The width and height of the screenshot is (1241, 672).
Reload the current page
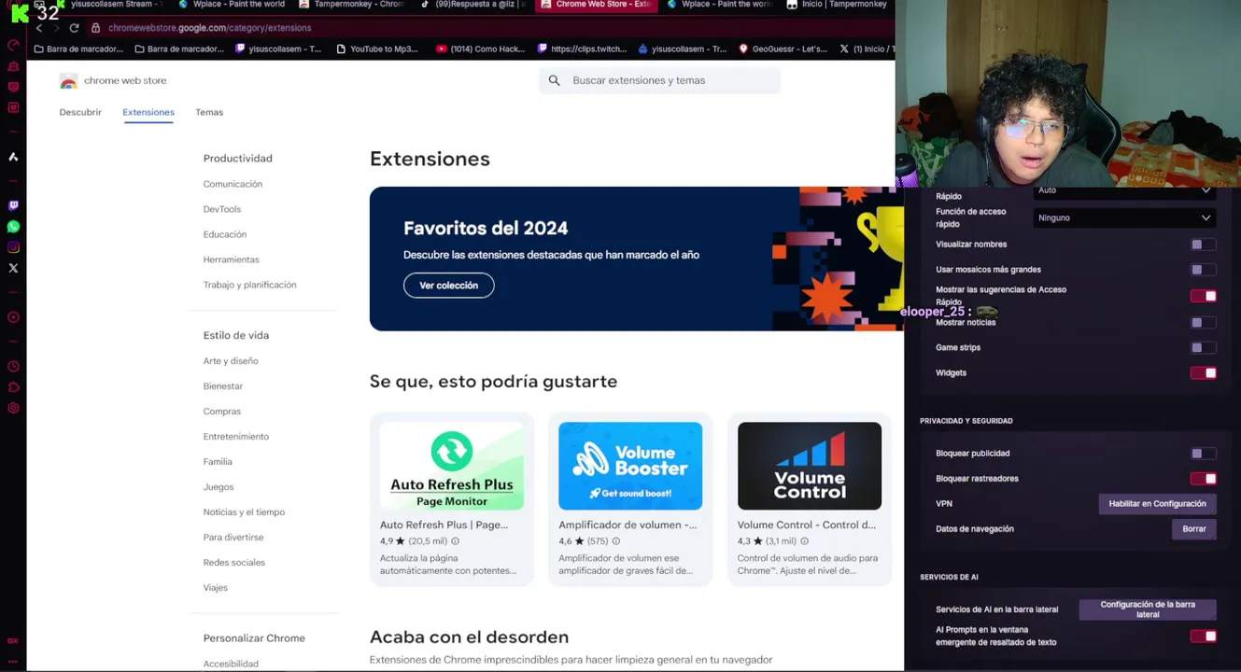coord(74,28)
